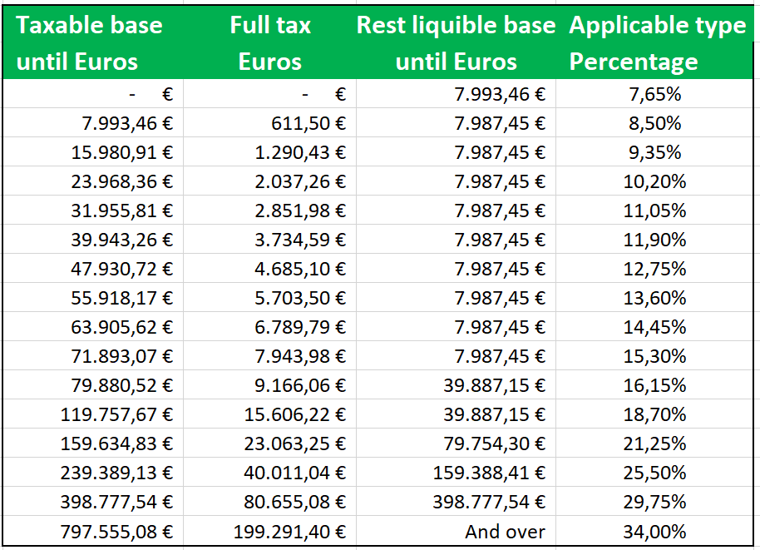Click the rest base cell 159.388,41 €

click(456, 473)
